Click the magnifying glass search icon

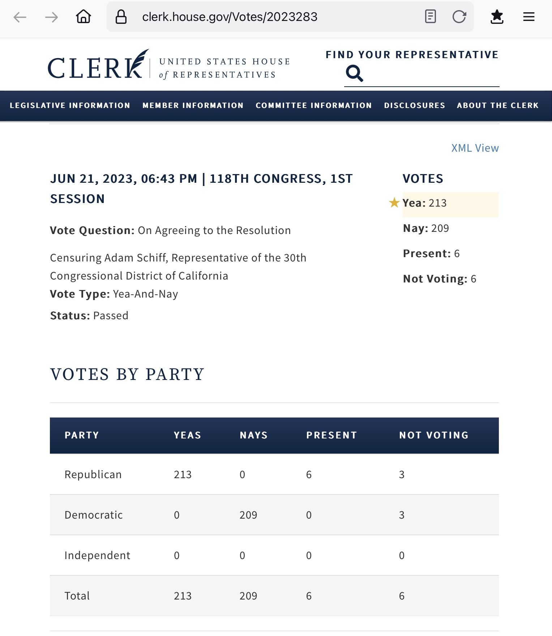(x=354, y=73)
